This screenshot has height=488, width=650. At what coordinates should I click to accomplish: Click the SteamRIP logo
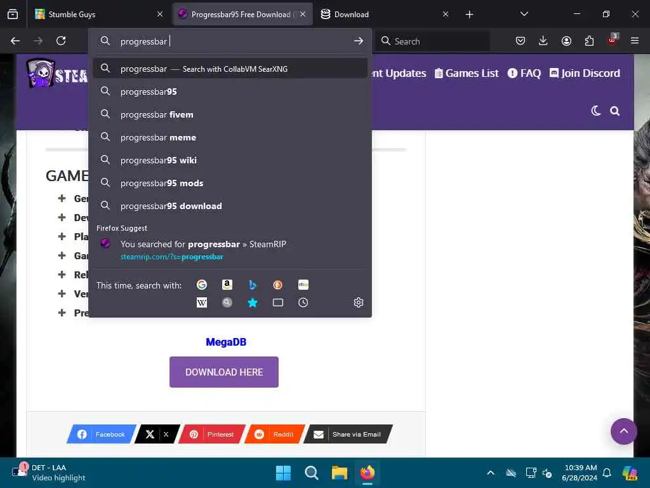(x=56, y=74)
